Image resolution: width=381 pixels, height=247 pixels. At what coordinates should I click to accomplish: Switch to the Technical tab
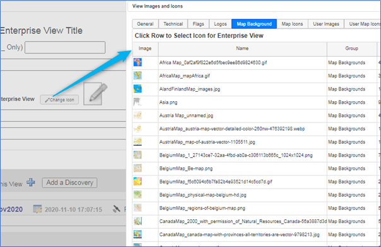pyautogui.click(x=173, y=24)
